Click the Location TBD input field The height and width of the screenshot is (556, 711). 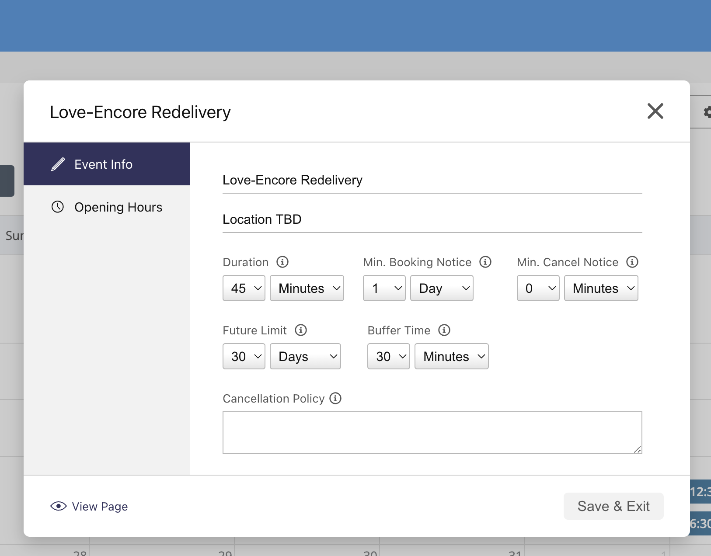pyautogui.click(x=432, y=219)
